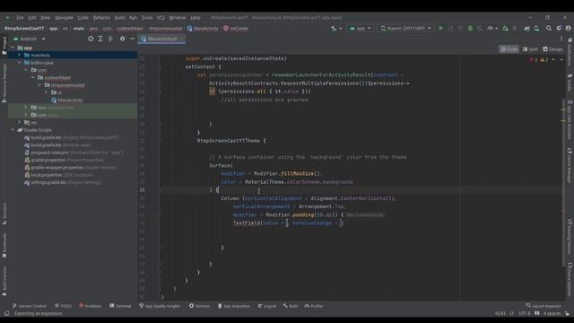Switch editor to Split view
574x323 pixels.
click(x=530, y=49)
